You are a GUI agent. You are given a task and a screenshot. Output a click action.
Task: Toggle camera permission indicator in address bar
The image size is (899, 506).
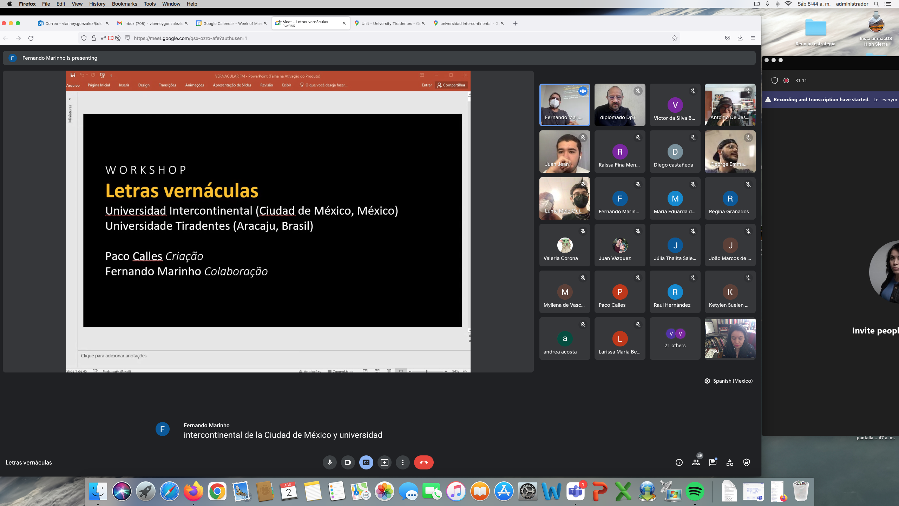(x=111, y=38)
